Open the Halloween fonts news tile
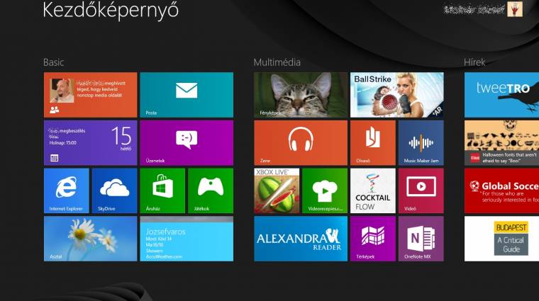539x301 pixels. coord(502,143)
